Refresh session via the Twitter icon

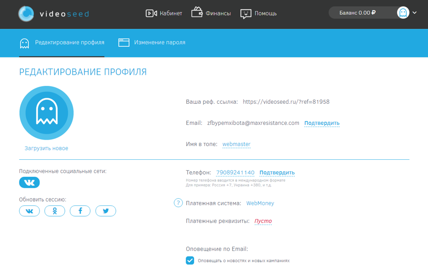tap(106, 211)
